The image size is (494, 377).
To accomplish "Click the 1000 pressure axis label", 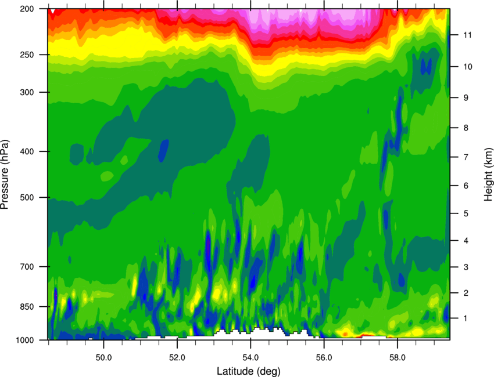I will tap(24, 340).
